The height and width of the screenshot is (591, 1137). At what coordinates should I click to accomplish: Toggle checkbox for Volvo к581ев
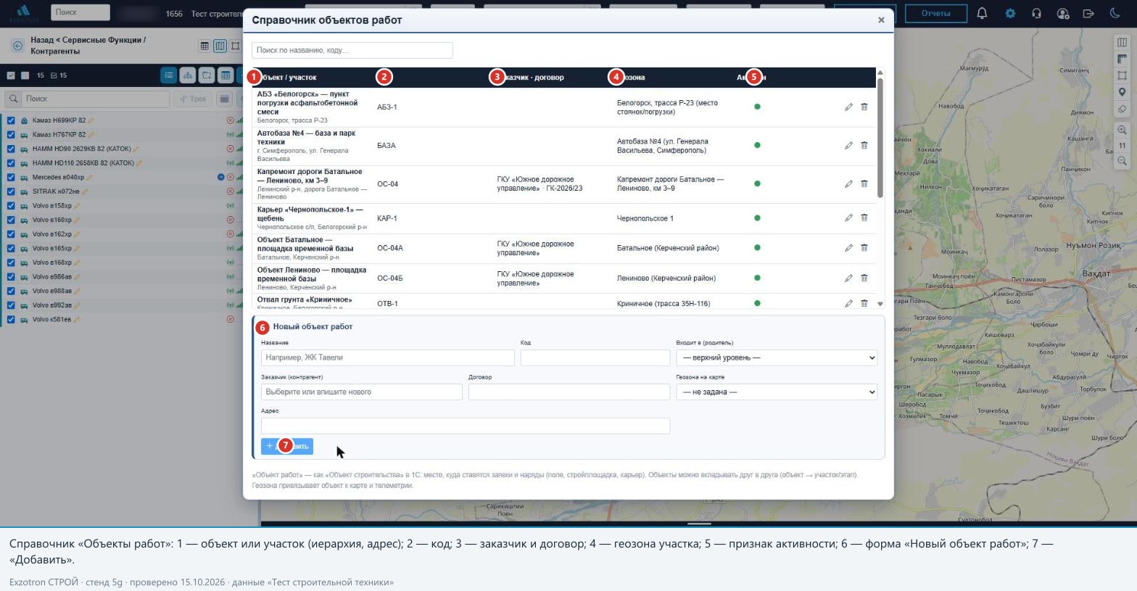(x=11, y=320)
